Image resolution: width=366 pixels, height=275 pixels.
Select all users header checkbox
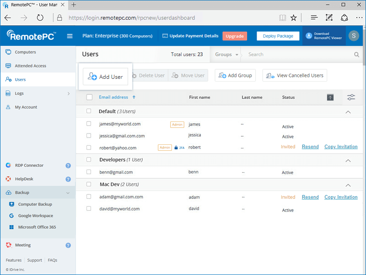89,97
